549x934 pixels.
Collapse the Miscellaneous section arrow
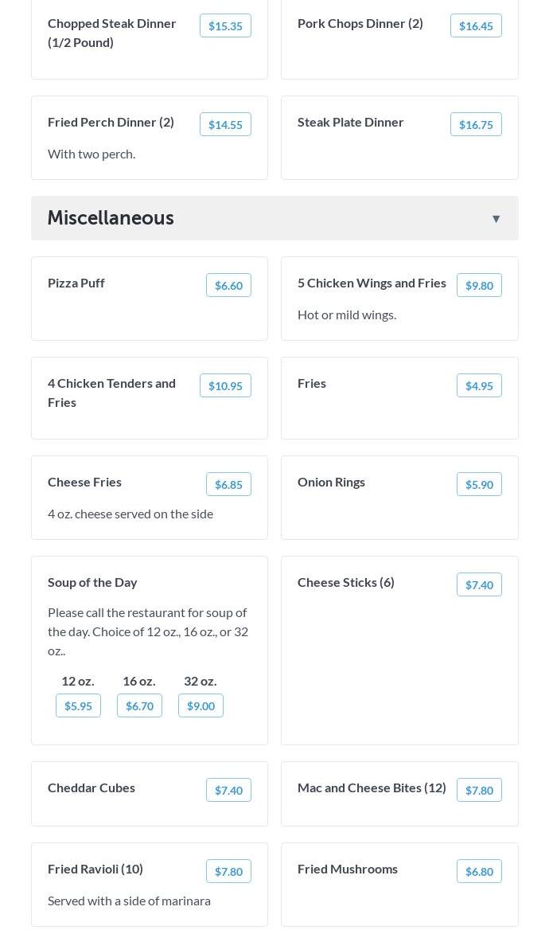pos(496,219)
